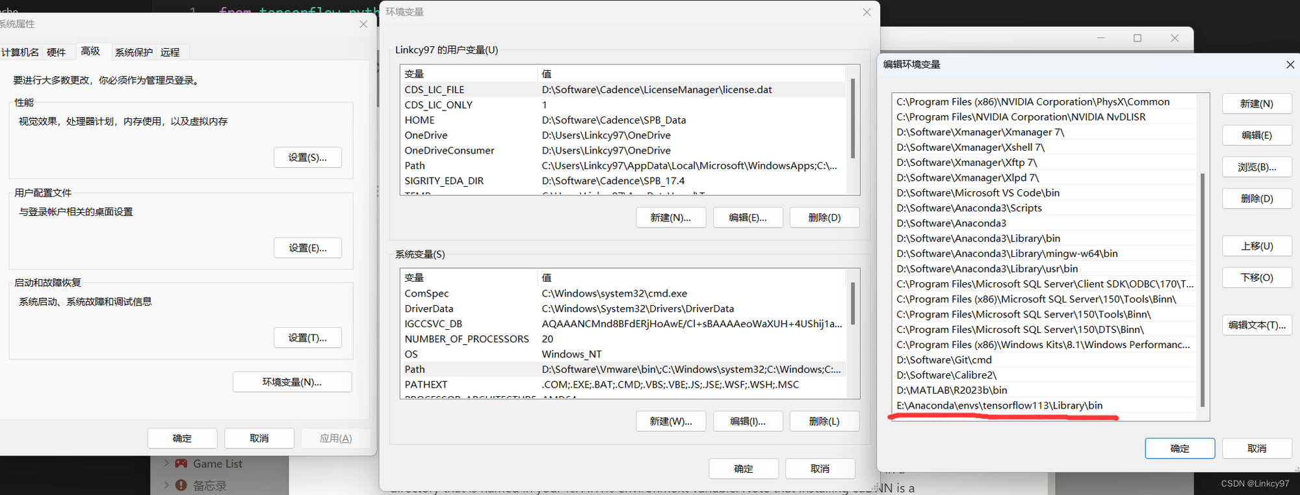The image size is (1300, 495).
Task: Click 确定 in System Properties window
Action: click(x=182, y=438)
